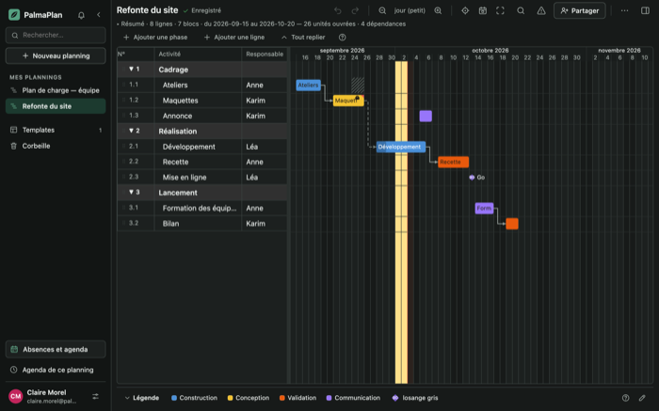Click the legend help icon
The height and width of the screenshot is (411, 659).
point(625,398)
